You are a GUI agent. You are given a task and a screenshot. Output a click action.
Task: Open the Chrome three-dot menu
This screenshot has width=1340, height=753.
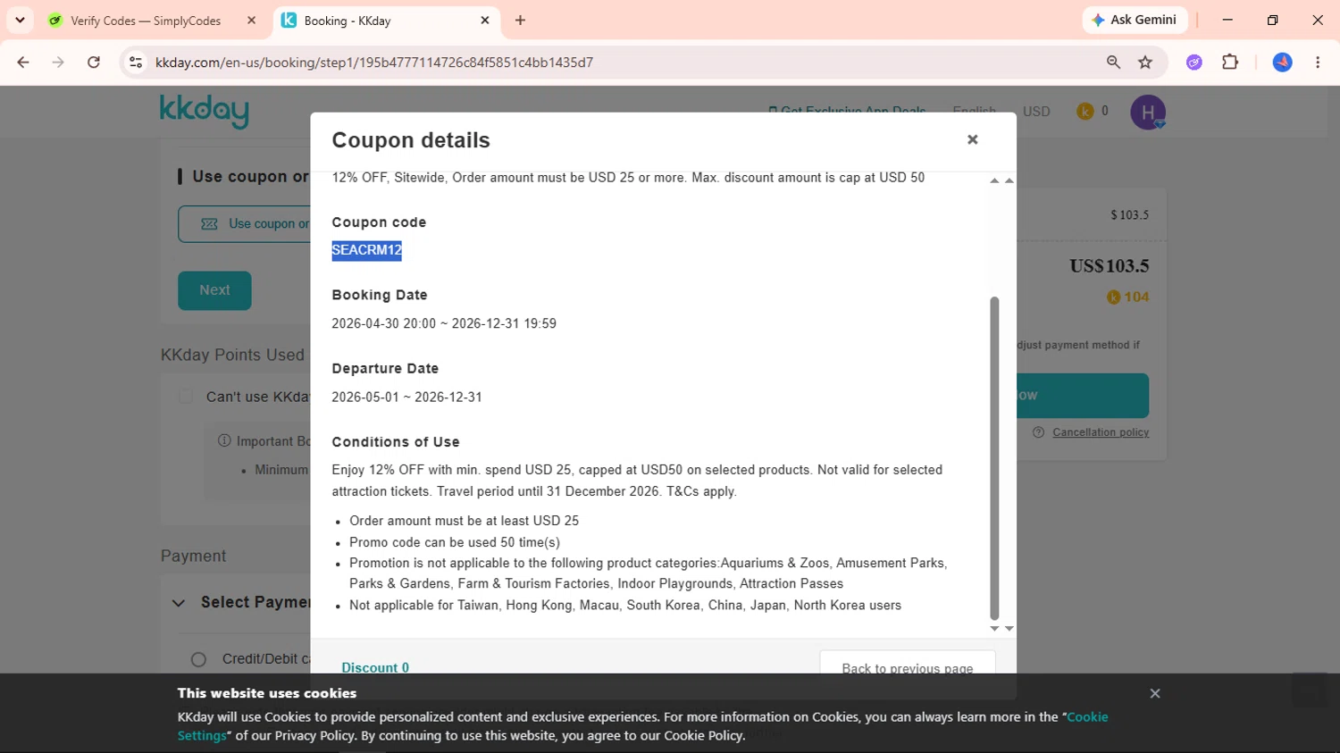tap(1318, 62)
